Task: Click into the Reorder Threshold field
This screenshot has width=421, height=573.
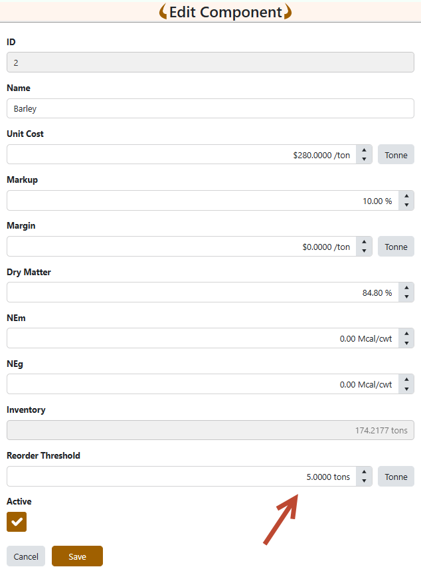Action: point(181,477)
